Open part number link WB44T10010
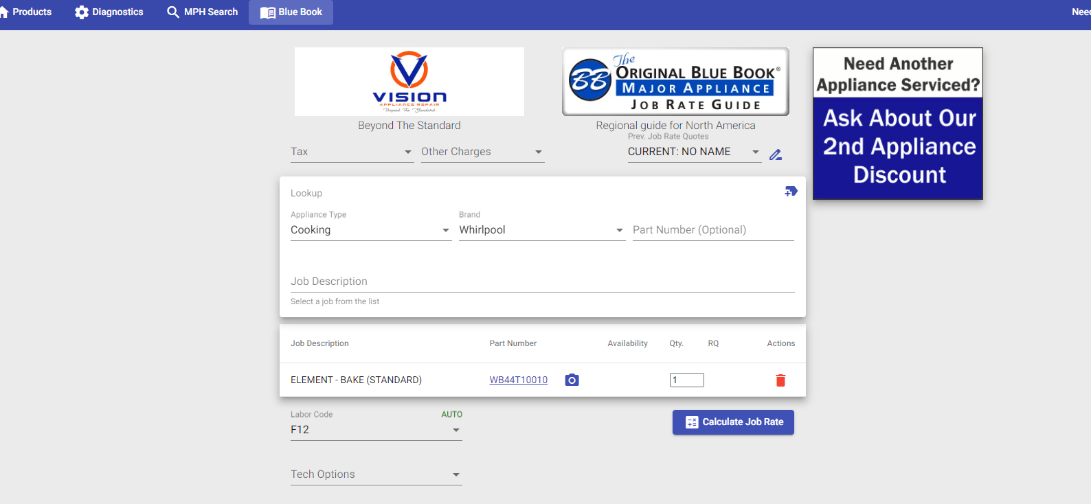Image resolution: width=1091 pixels, height=504 pixels. click(x=519, y=380)
